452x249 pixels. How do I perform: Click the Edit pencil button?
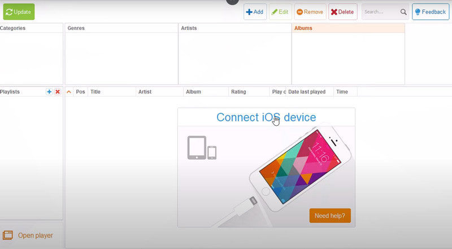tap(280, 12)
